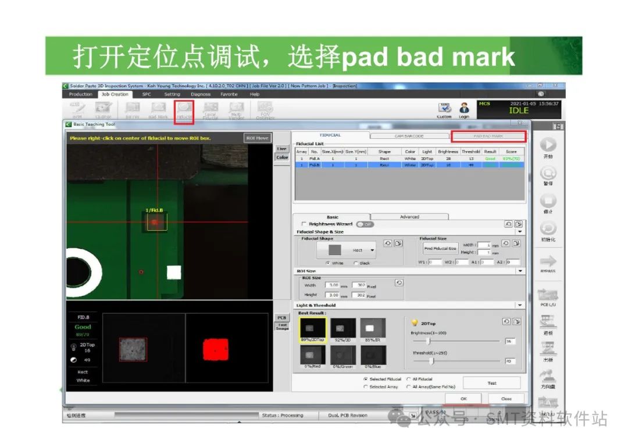Choose the Selected Array radio option
Image resolution: width=628 pixels, height=444 pixels.
coord(365,386)
